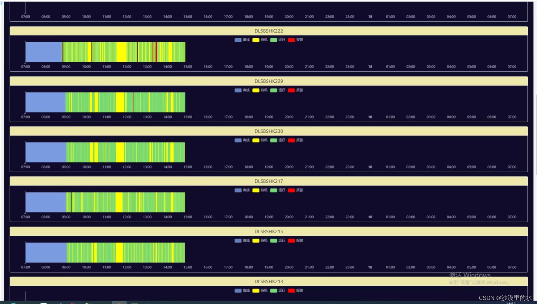The height and width of the screenshot is (304, 537).
Task: Click wide yellow standby block in DLSBSHK217 timeline
Action: tap(119, 202)
